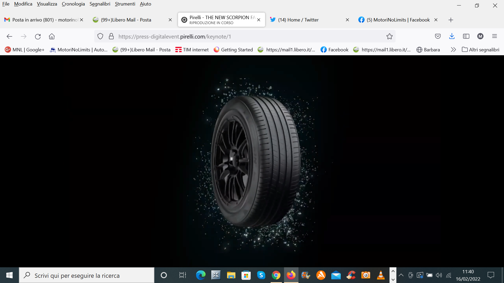Show hidden system tray icons
Viewport: 504px width, 283px height.
click(x=401, y=275)
